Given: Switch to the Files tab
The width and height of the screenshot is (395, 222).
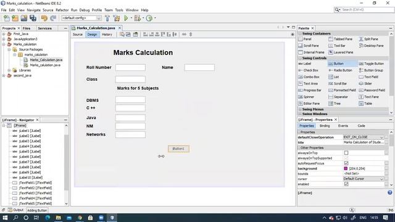Looking at the screenshot, I should [27, 28].
